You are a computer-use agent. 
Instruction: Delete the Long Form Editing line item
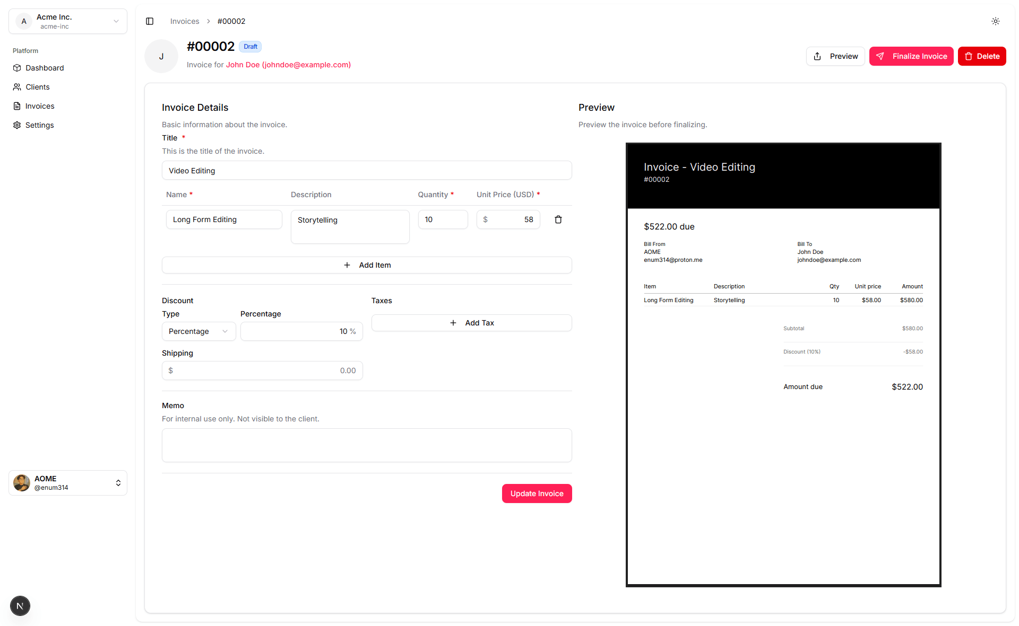pyautogui.click(x=558, y=219)
